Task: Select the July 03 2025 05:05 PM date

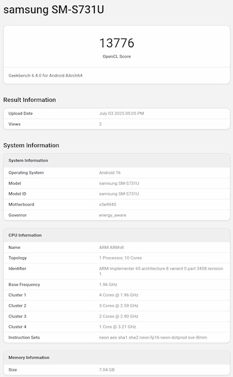Action: pos(122,114)
